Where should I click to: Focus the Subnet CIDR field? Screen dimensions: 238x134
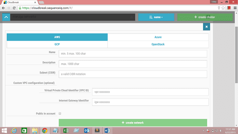(133, 74)
